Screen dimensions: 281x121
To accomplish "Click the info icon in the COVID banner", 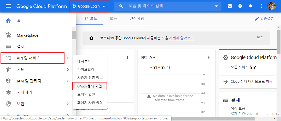I will [91, 38].
